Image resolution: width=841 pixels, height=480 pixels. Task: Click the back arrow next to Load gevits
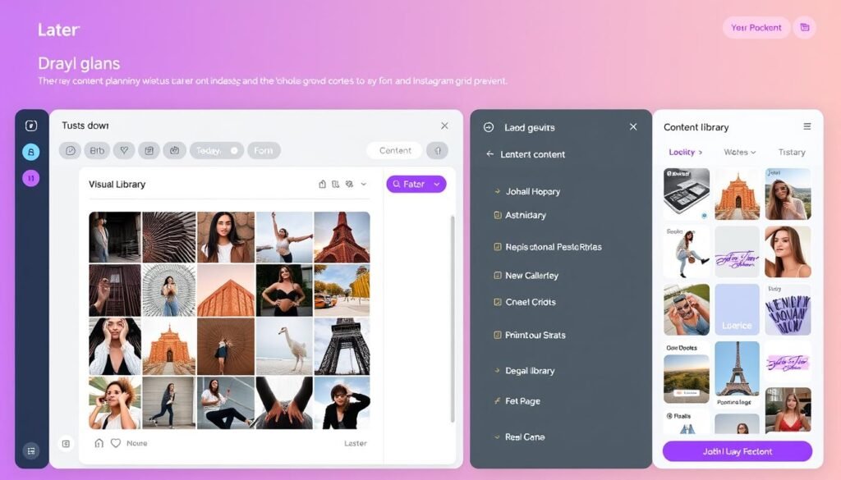coord(489,127)
